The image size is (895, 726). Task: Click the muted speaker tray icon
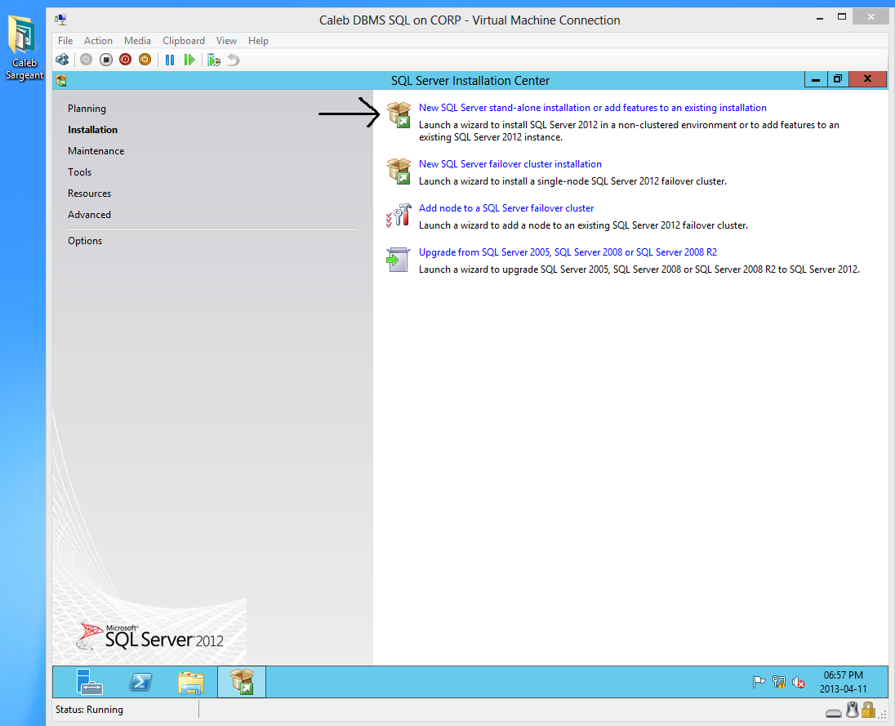[799, 681]
